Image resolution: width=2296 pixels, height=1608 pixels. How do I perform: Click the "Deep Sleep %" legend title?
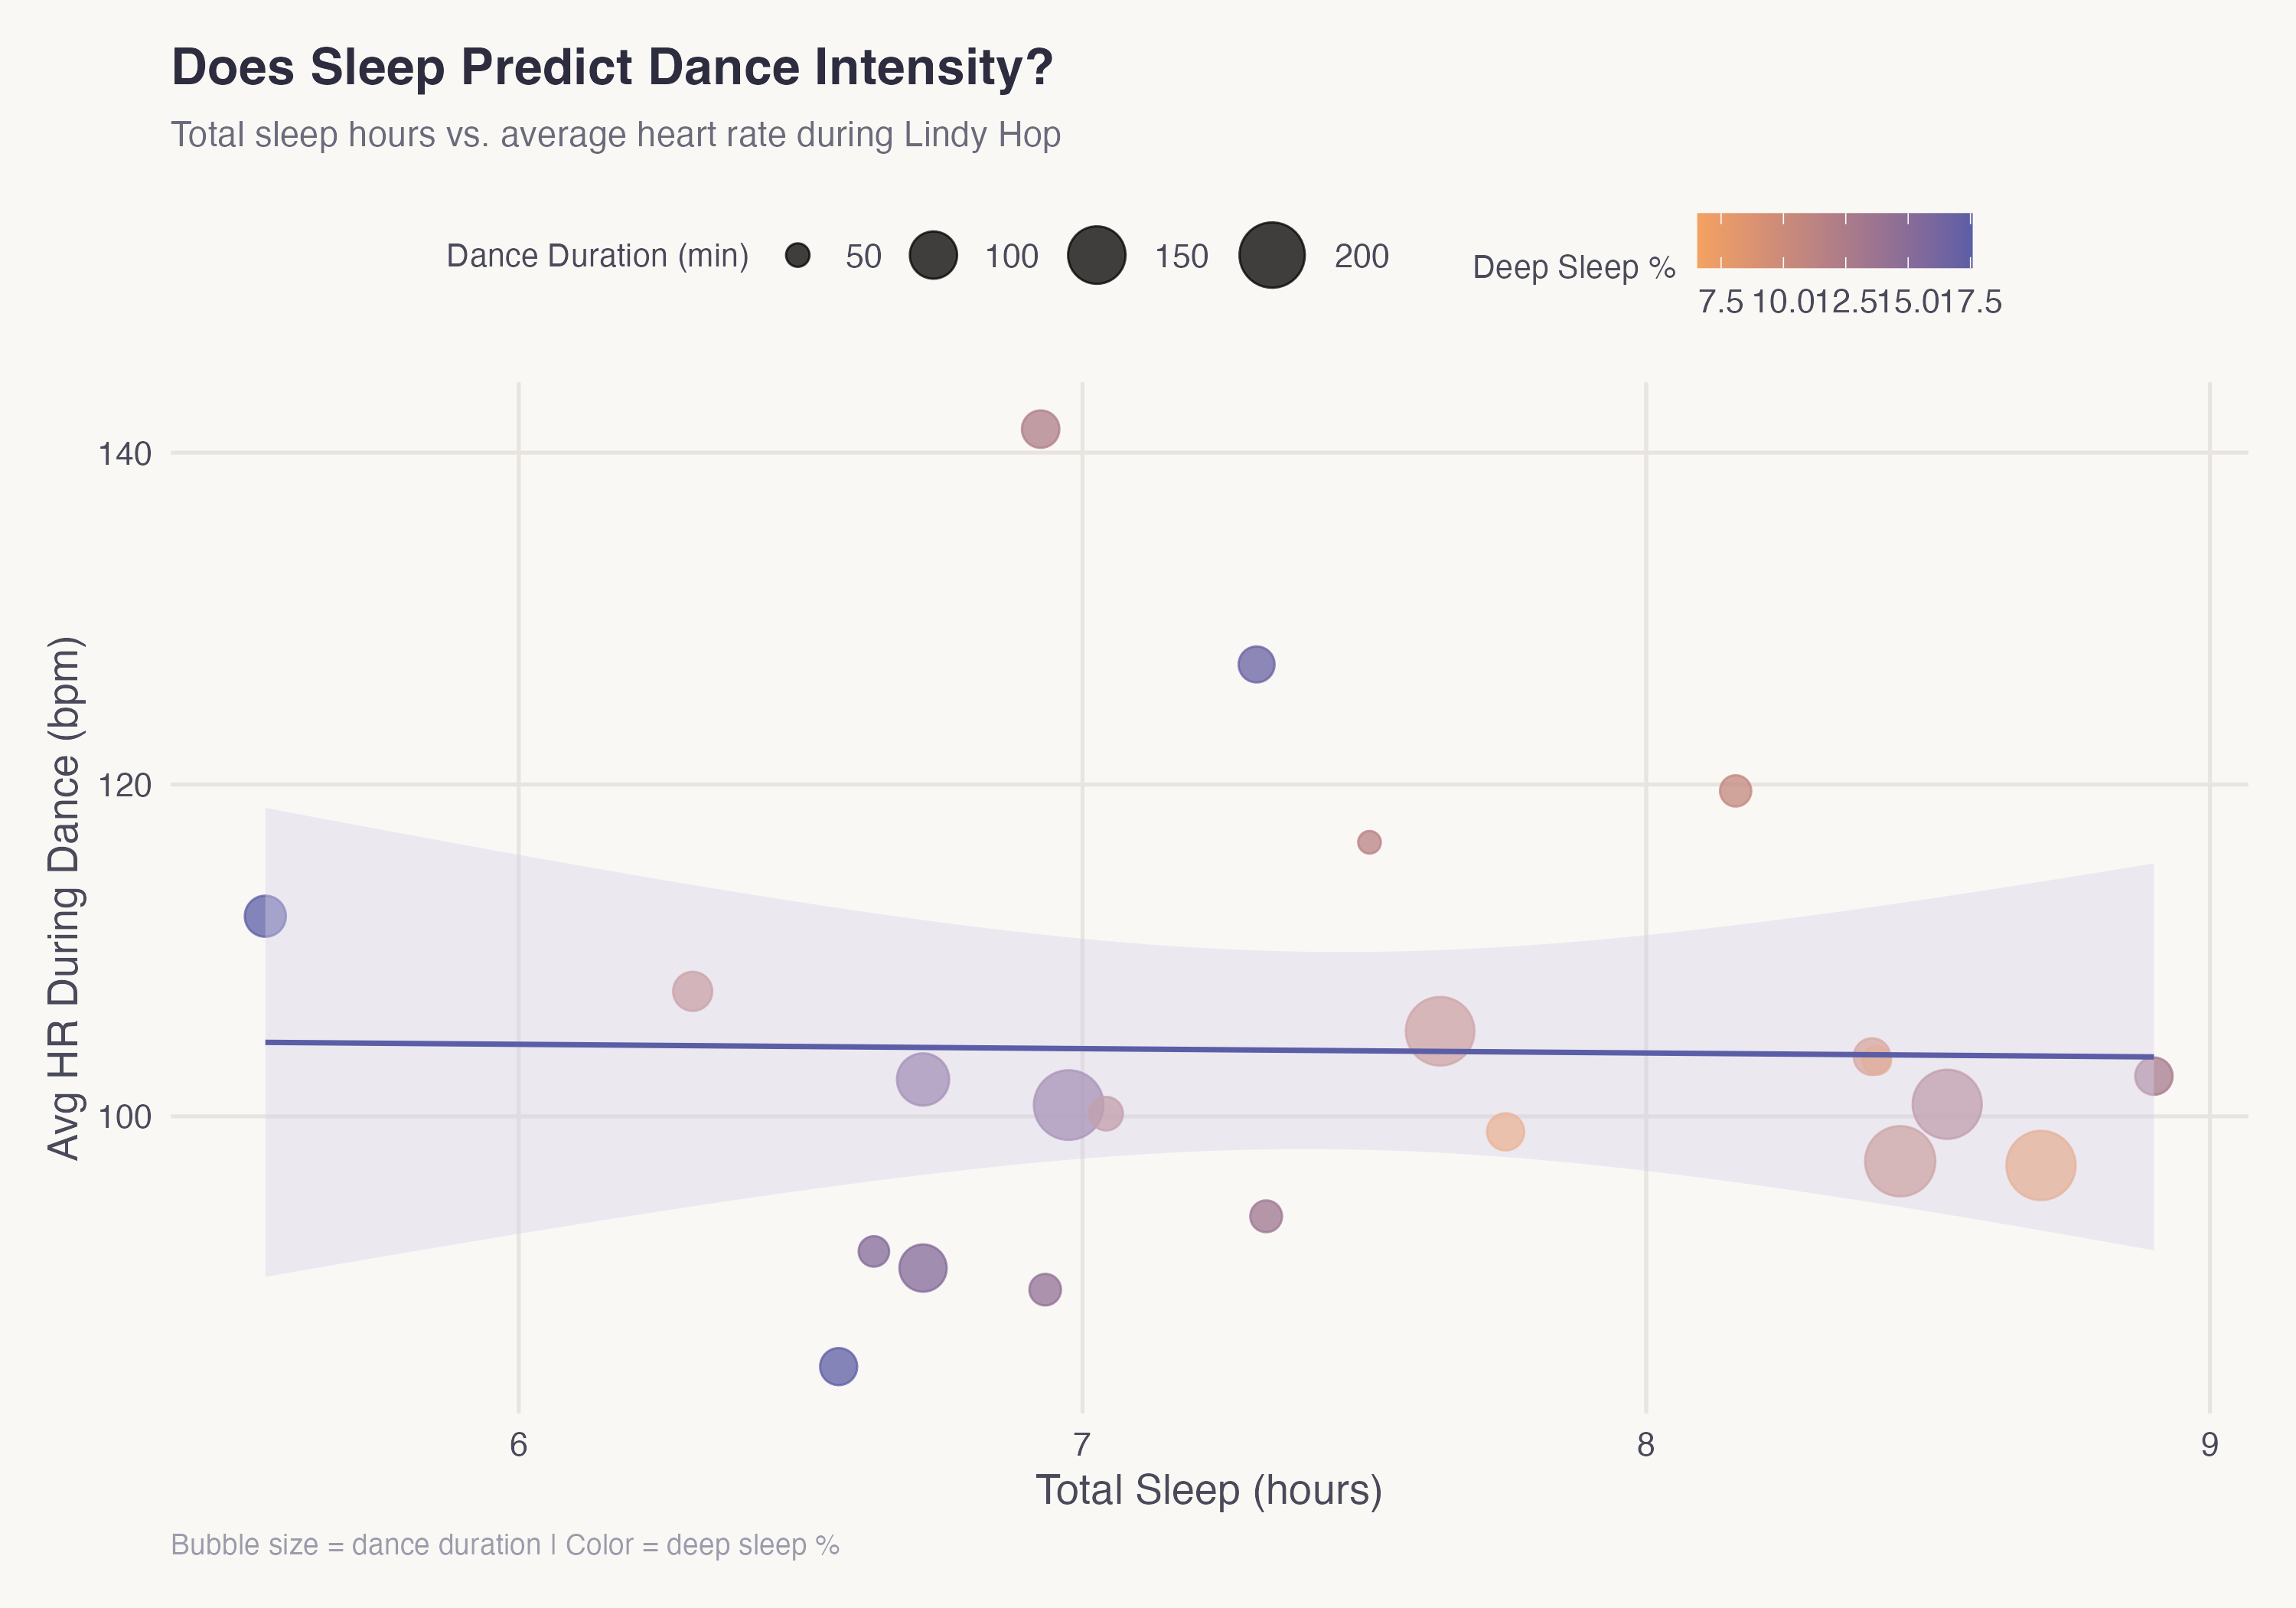[x=1573, y=267]
